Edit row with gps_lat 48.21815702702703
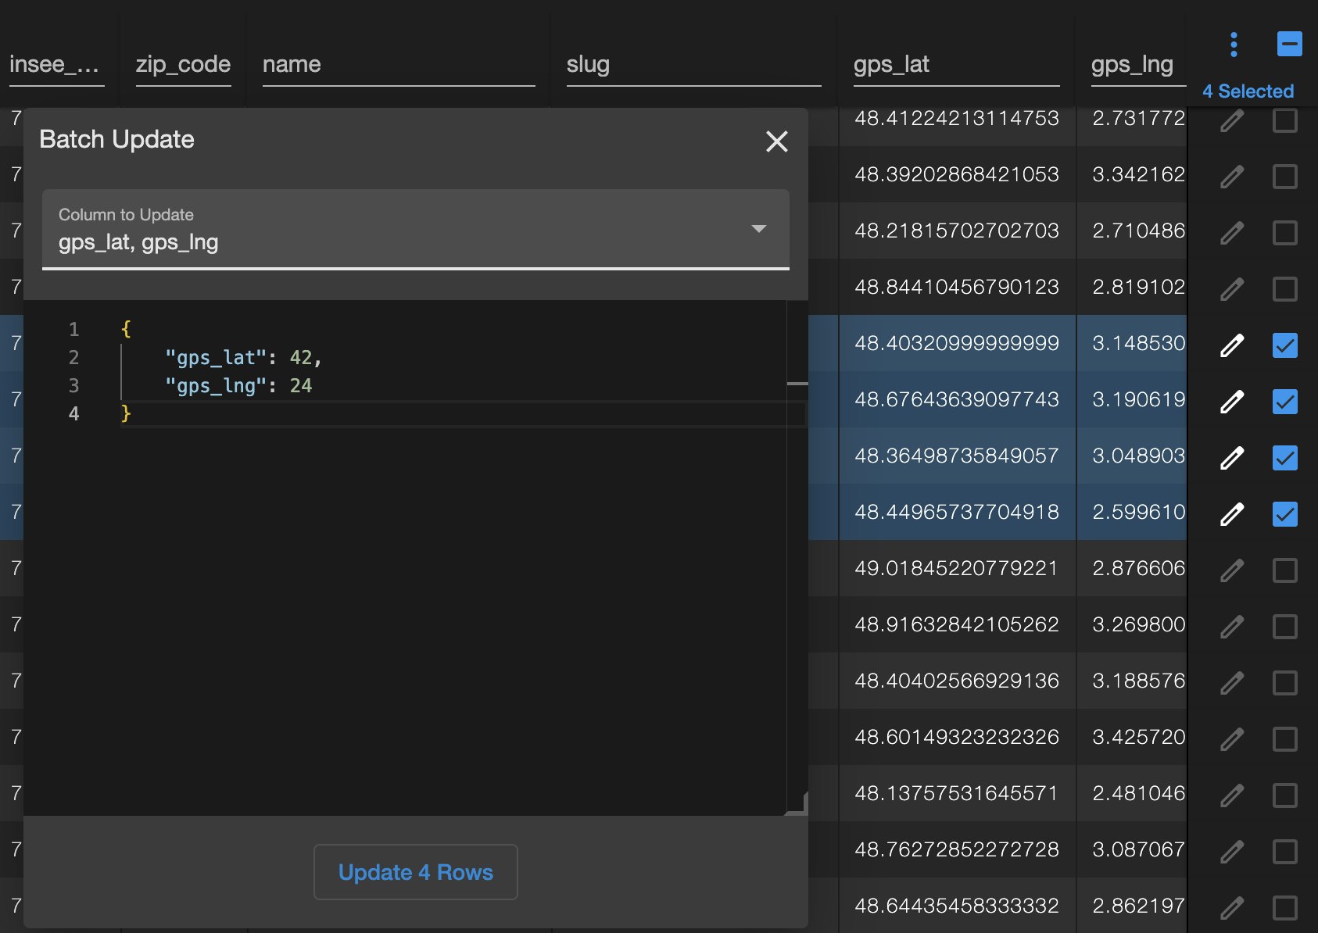This screenshot has height=933, width=1318. click(x=1232, y=233)
